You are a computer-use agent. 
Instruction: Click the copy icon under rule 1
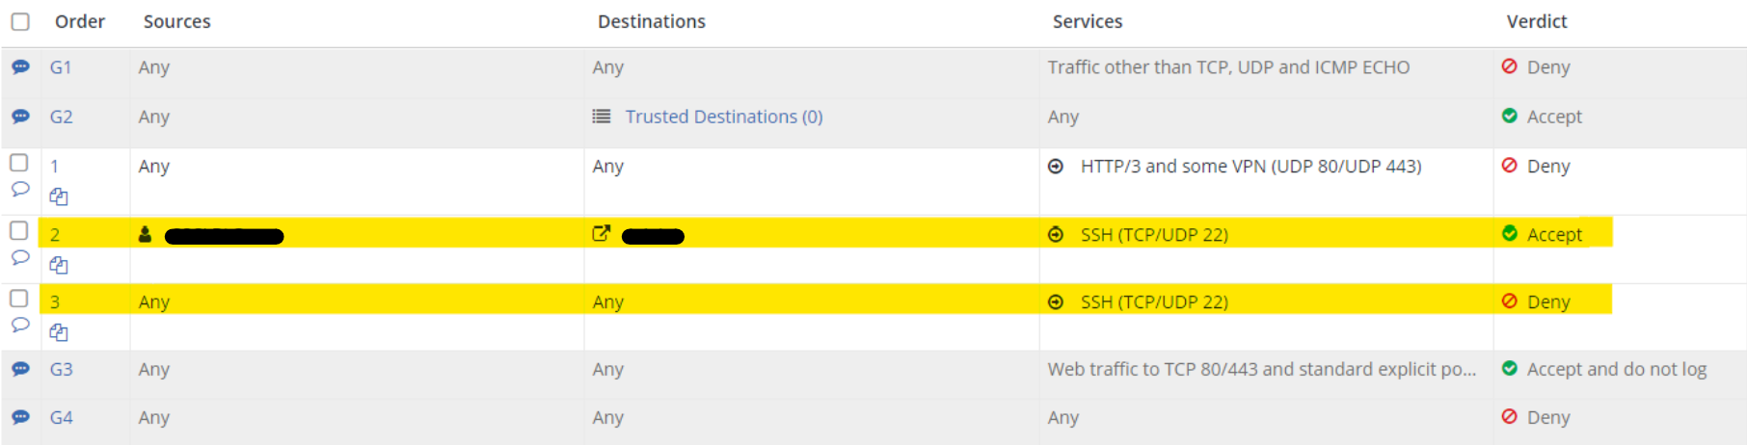(x=59, y=196)
